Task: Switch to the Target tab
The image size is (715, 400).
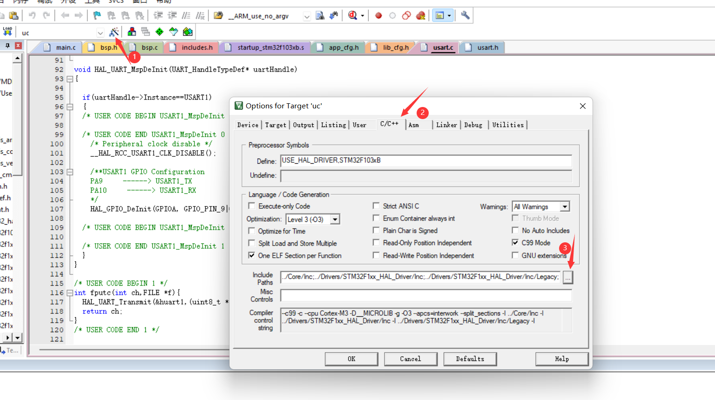Action: pos(276,125)
